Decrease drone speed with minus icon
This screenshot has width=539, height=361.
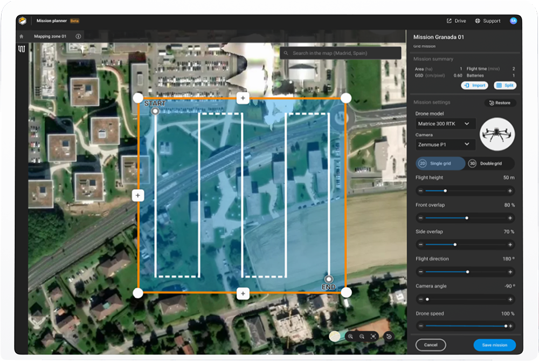pyautogui.click(x=420, y=326)
